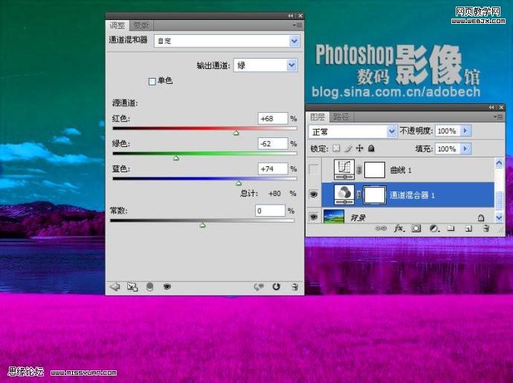Click the view previous state icon
513x383 pixels.
tap(259, 287)
